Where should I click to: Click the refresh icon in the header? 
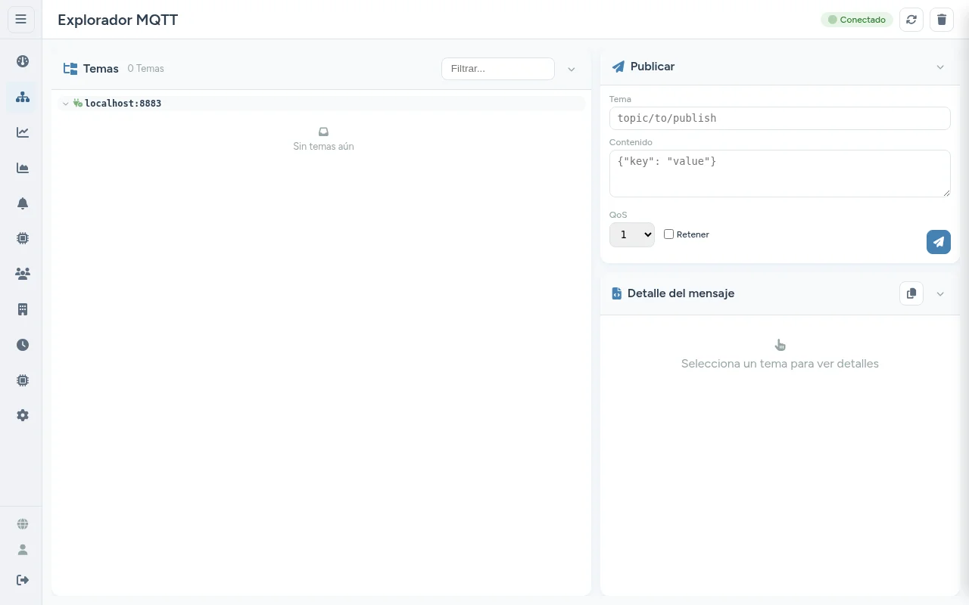point(911,20)
